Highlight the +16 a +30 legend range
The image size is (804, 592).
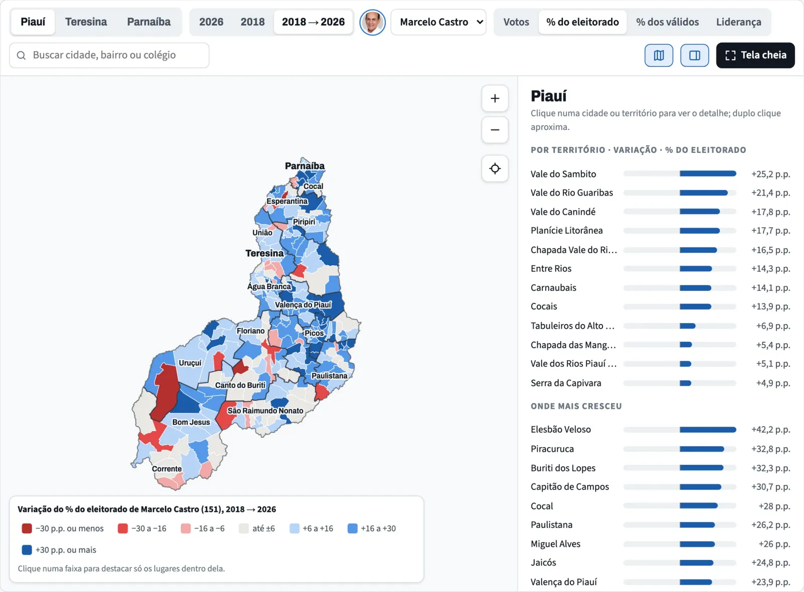point(372,529)
